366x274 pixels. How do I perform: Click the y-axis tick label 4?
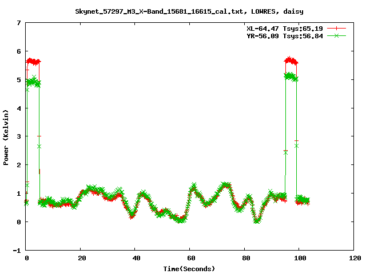coord(19,108)
